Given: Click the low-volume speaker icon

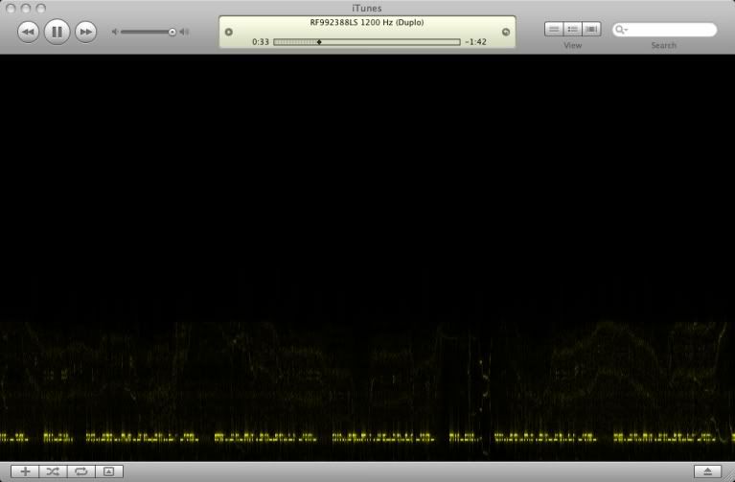Looking at the screenshot, I should point(115,32).
